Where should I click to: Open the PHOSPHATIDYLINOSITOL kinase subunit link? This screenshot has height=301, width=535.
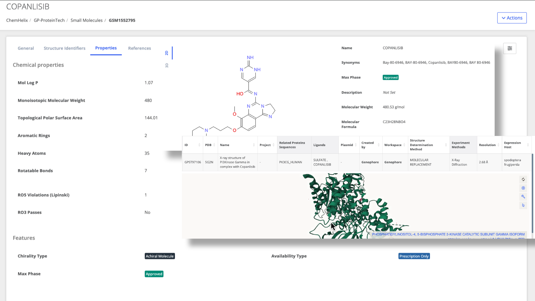448,234
